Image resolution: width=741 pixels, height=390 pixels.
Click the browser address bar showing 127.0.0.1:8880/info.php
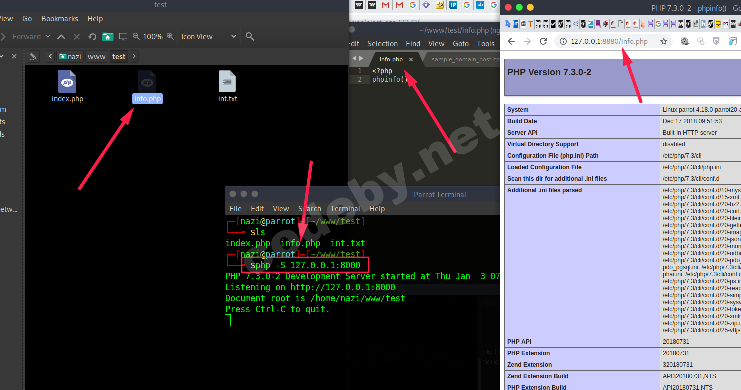(613, 41)
